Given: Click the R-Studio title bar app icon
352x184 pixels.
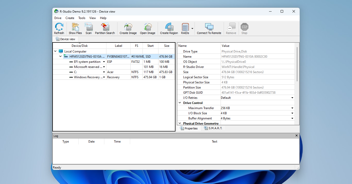Looking at the screenshot, I should 56,11.
